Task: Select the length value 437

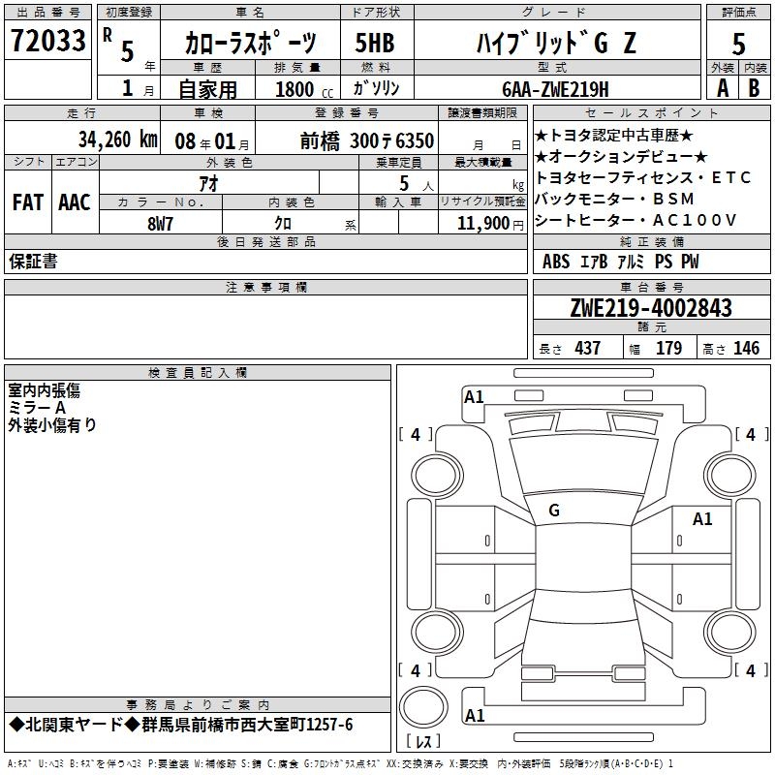Action: [x=588, y=349]
